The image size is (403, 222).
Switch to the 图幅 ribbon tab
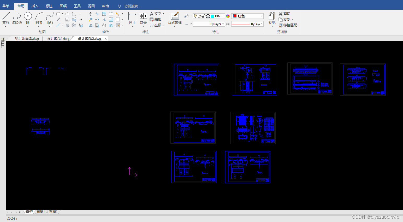(63, 6)
